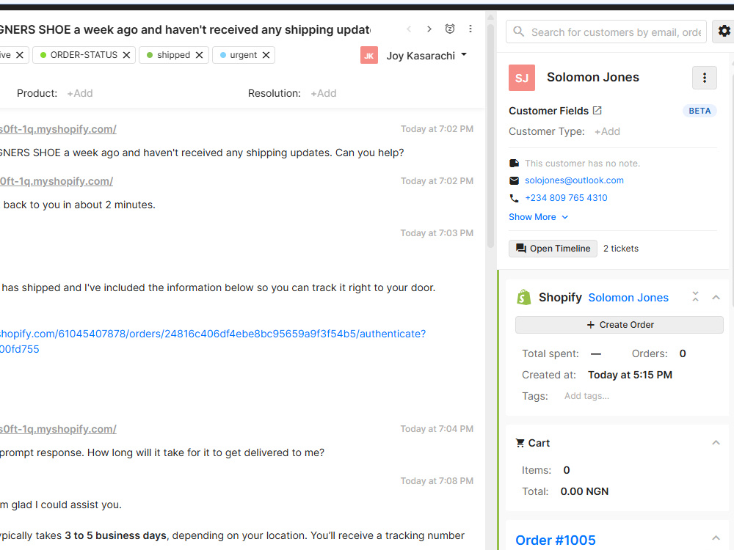Click the SJ customer avatar
734x550 pixels.
pyautogui.click(x=522, y=78)
